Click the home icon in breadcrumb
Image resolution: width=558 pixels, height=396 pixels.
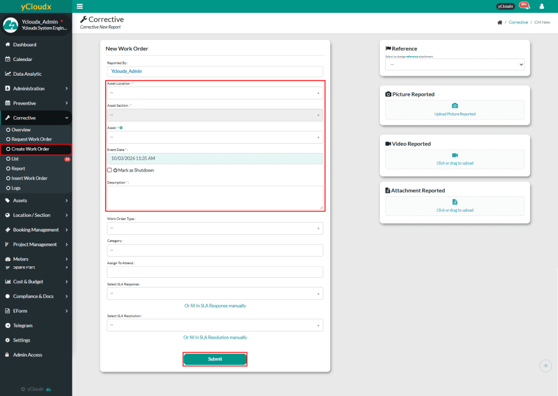pos(500,22)
